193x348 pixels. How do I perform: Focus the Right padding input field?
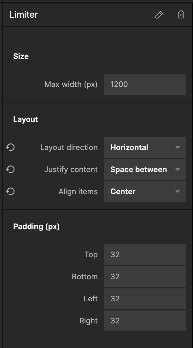[x=145, y=321]
